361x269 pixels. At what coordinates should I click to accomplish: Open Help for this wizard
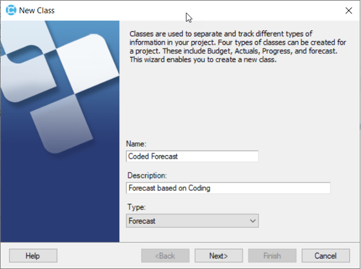coord(33,255)
